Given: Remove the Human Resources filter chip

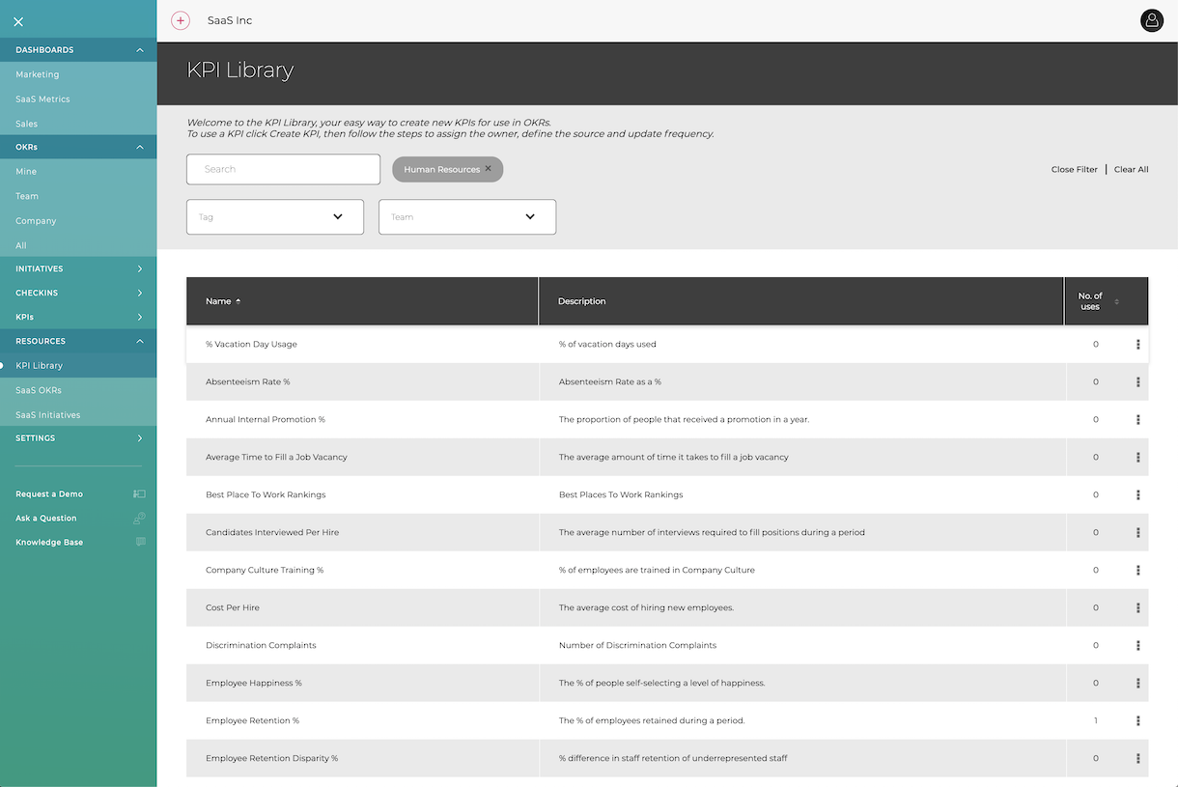Looking at the screenshot, I should coord(488,169).
